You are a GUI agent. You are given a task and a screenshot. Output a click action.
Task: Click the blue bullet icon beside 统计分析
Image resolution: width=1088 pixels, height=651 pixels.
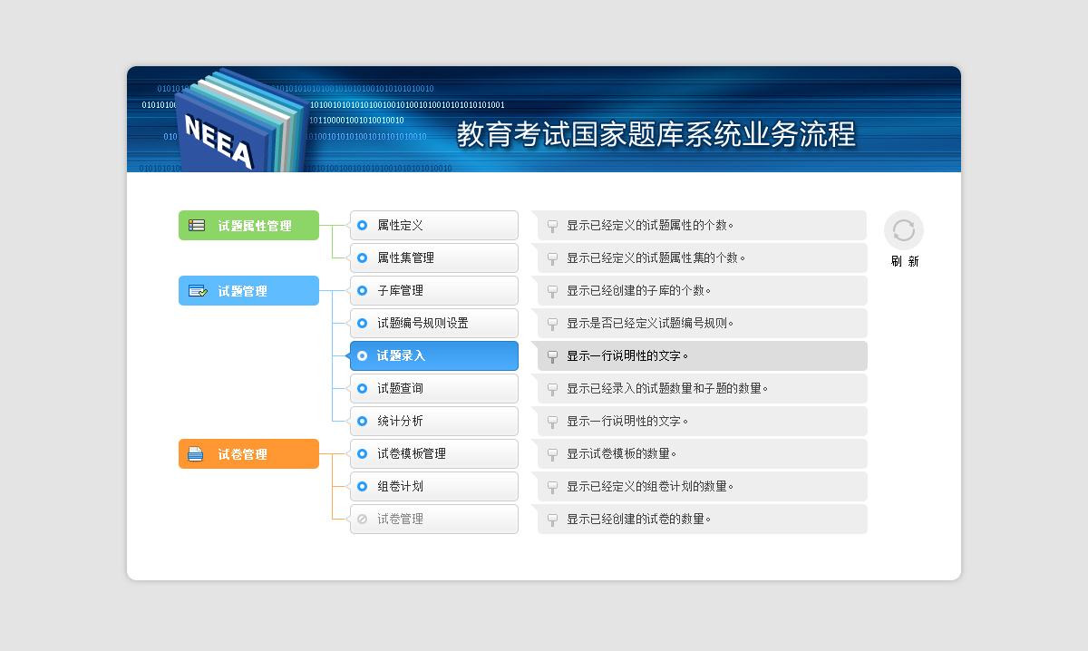tap(363, 422)
